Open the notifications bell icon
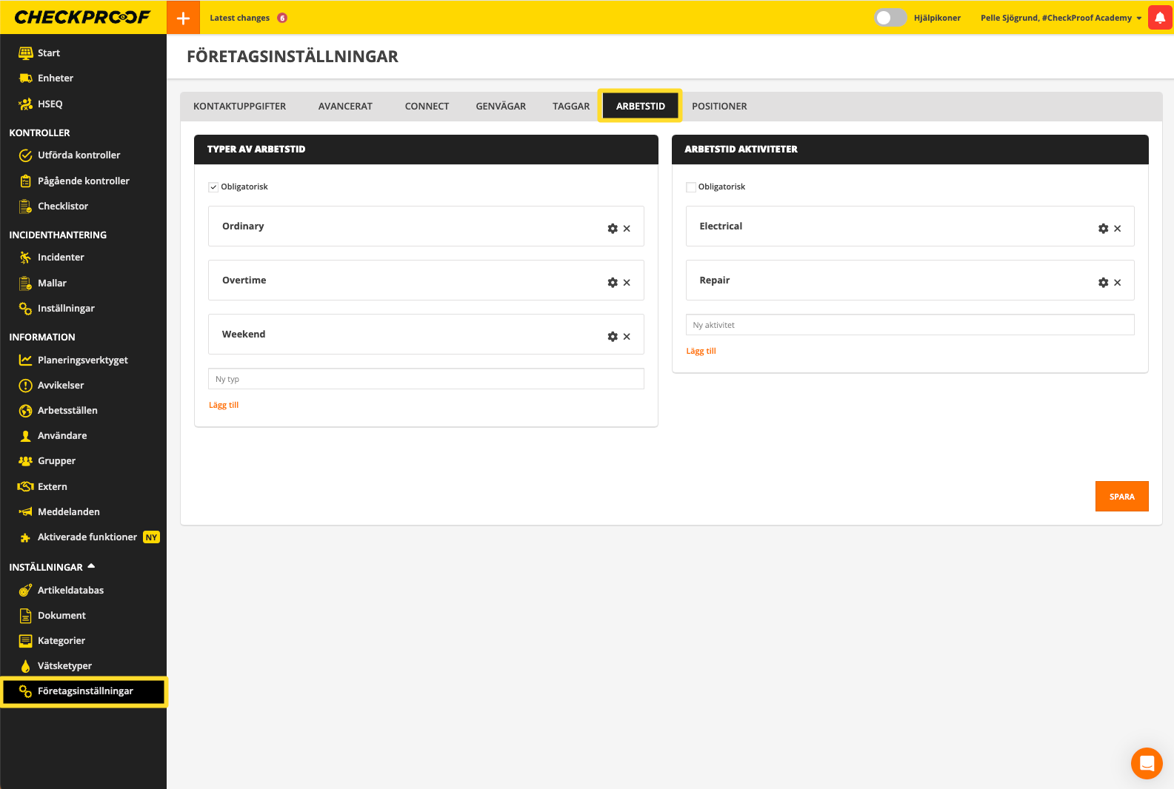Viewport: 1174px width, 789px height. [1159, 18]
